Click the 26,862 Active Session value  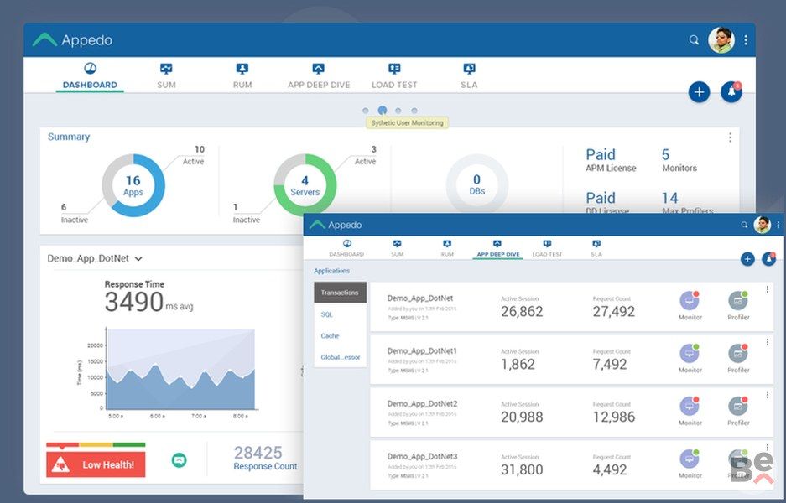pyautogui.click(x=522, y=312)
